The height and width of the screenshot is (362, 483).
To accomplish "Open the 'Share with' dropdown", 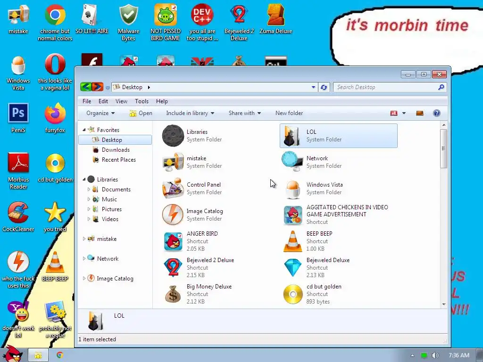I will click(245, 113).
